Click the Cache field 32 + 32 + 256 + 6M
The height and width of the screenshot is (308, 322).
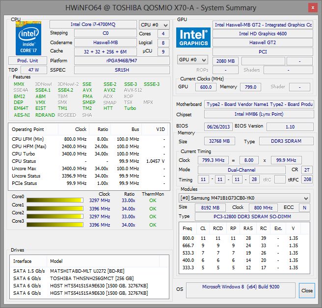[x=106, y=51]
